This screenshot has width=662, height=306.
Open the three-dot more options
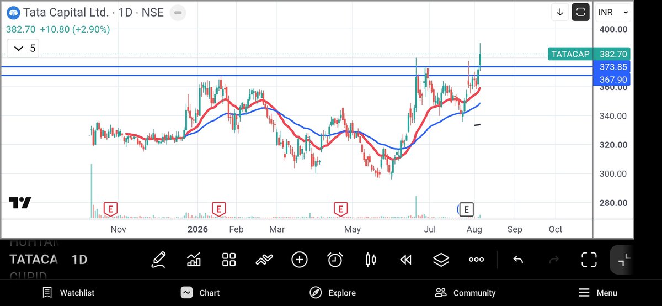coord(477,260)
